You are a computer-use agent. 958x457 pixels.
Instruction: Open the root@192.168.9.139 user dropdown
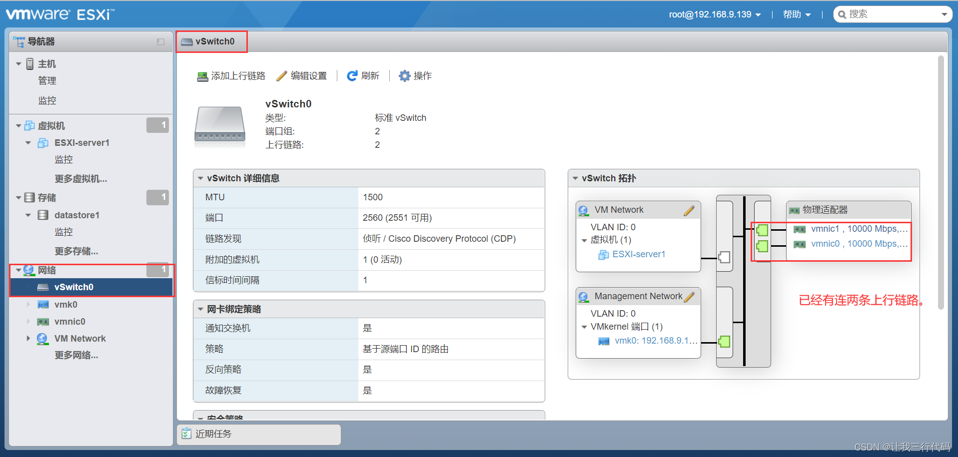715,14
